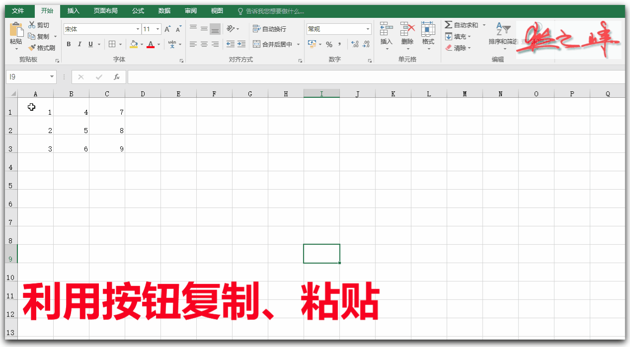Open the font size dropdown
Screen dimensions: 630x347
[158, 29]
